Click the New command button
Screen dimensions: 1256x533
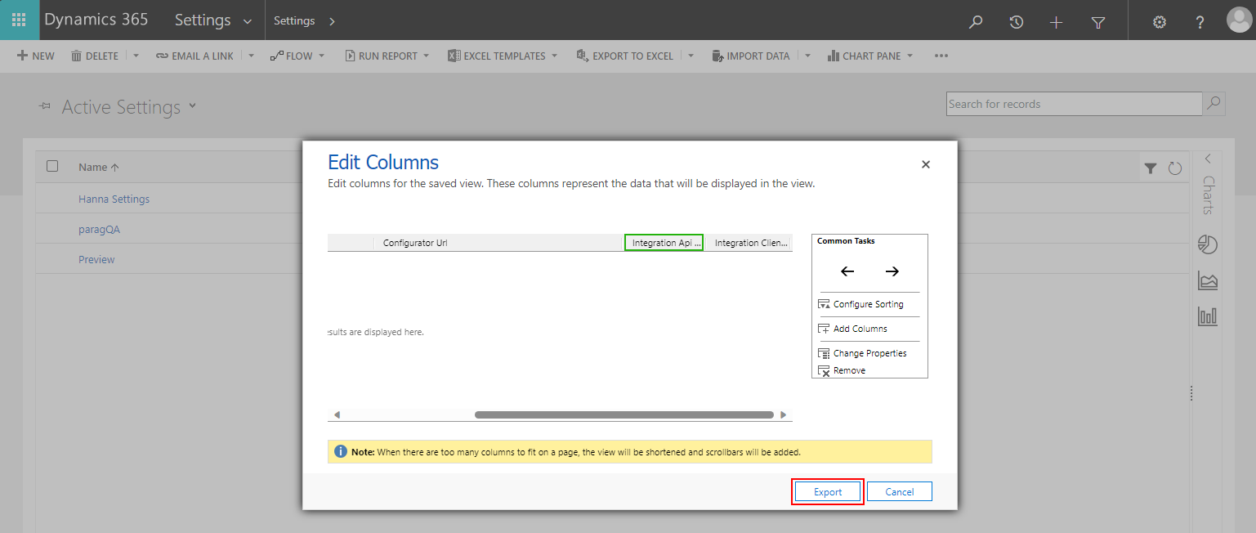click(36, 56)
